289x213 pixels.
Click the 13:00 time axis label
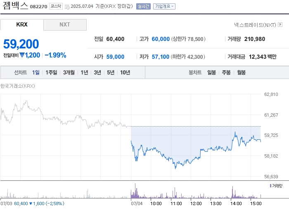216,203
